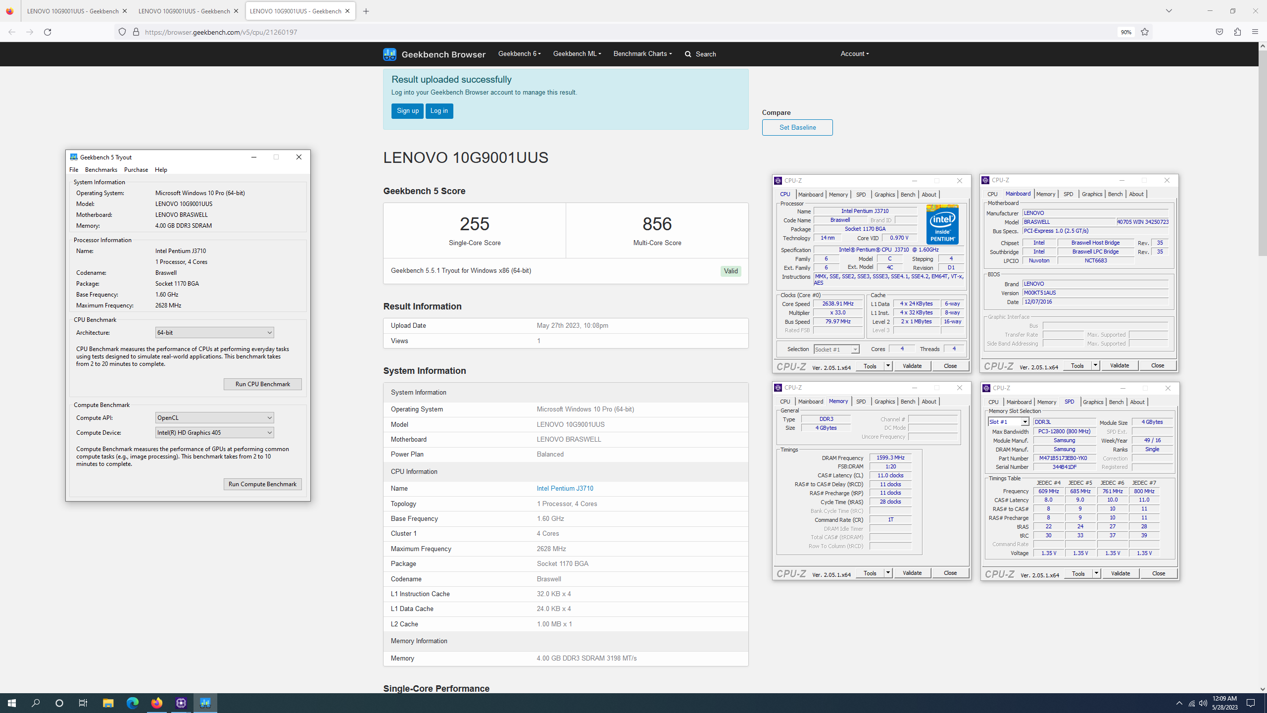Click the browser address bar URL

point(221,32)
